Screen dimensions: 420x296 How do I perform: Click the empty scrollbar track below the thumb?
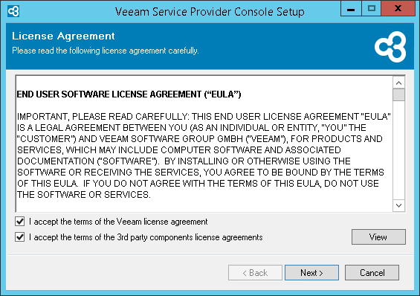[x=398, y=150]
